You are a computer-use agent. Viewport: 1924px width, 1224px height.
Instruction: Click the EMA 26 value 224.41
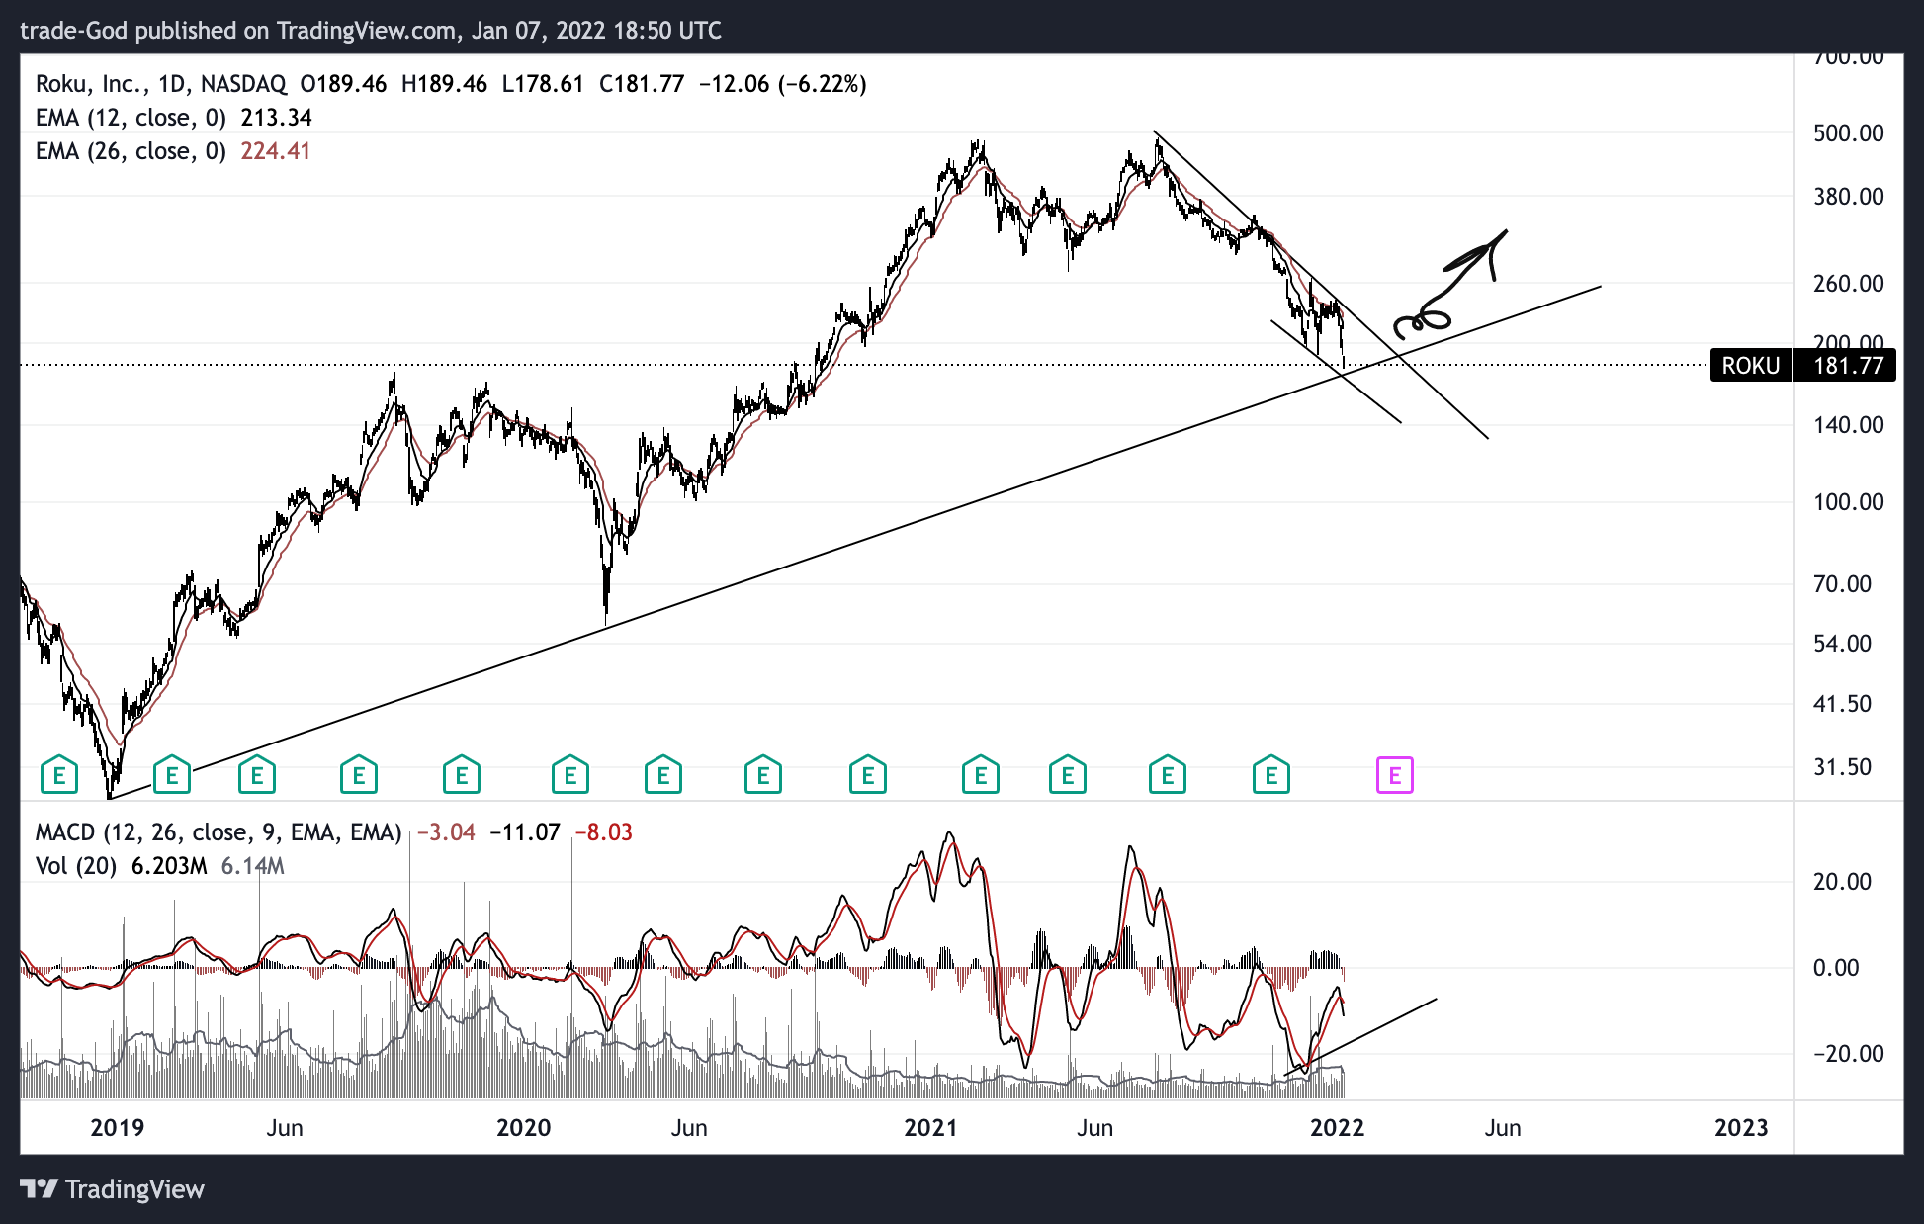276,151
